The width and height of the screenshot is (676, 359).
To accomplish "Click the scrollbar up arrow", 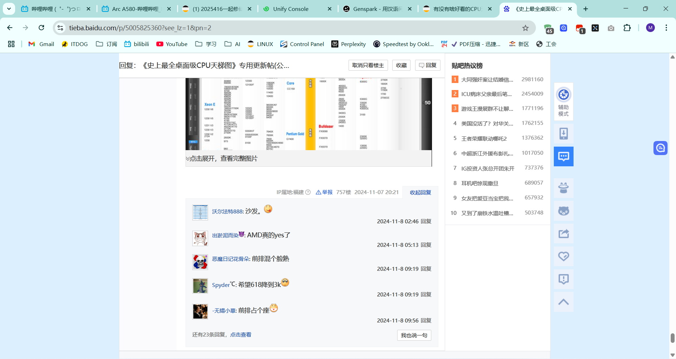I will click(x=672, y=57).
